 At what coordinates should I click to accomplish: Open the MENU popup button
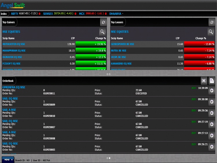pos(8,160)
